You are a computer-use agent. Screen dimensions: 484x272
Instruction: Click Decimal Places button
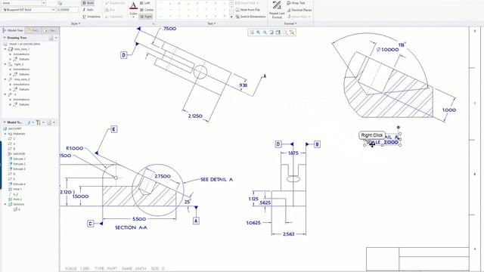(x=299, y=10)
